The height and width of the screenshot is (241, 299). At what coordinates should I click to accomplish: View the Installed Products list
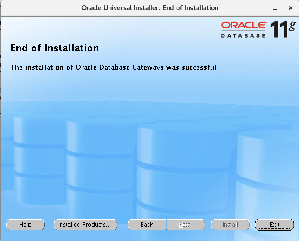click(85, 225)
